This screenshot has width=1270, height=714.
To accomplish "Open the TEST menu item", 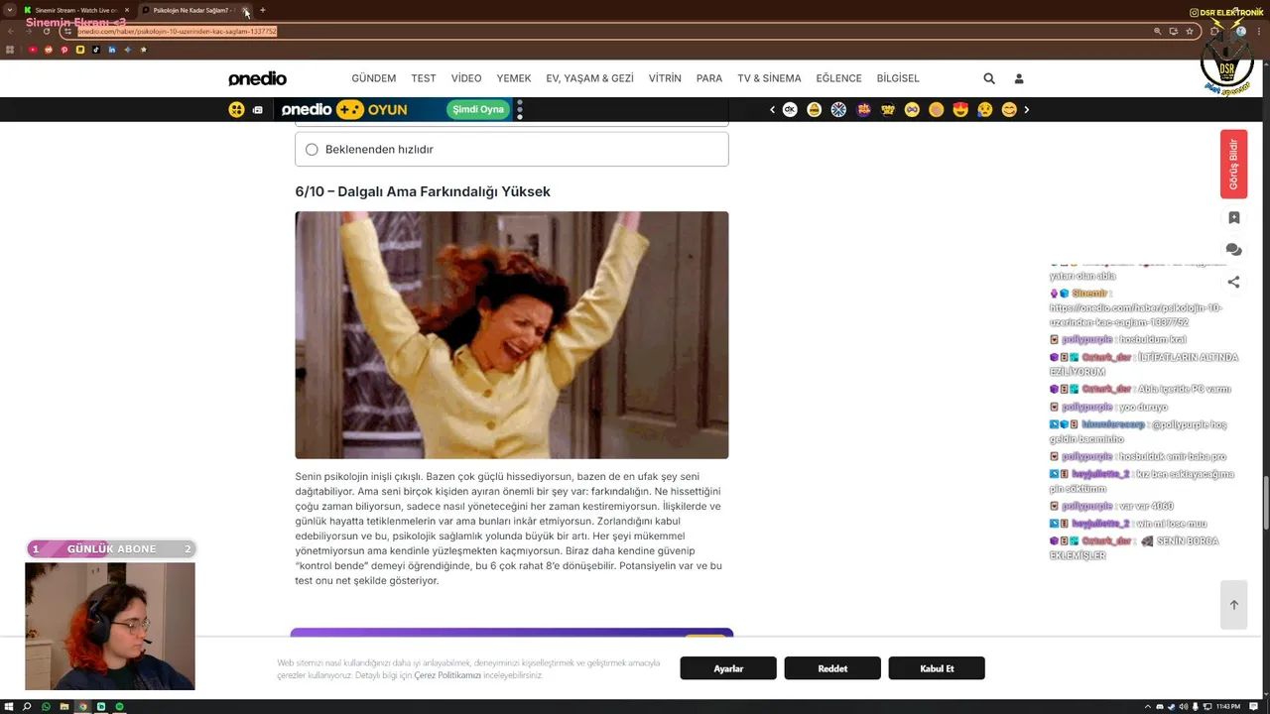I will tap(424, 78).
